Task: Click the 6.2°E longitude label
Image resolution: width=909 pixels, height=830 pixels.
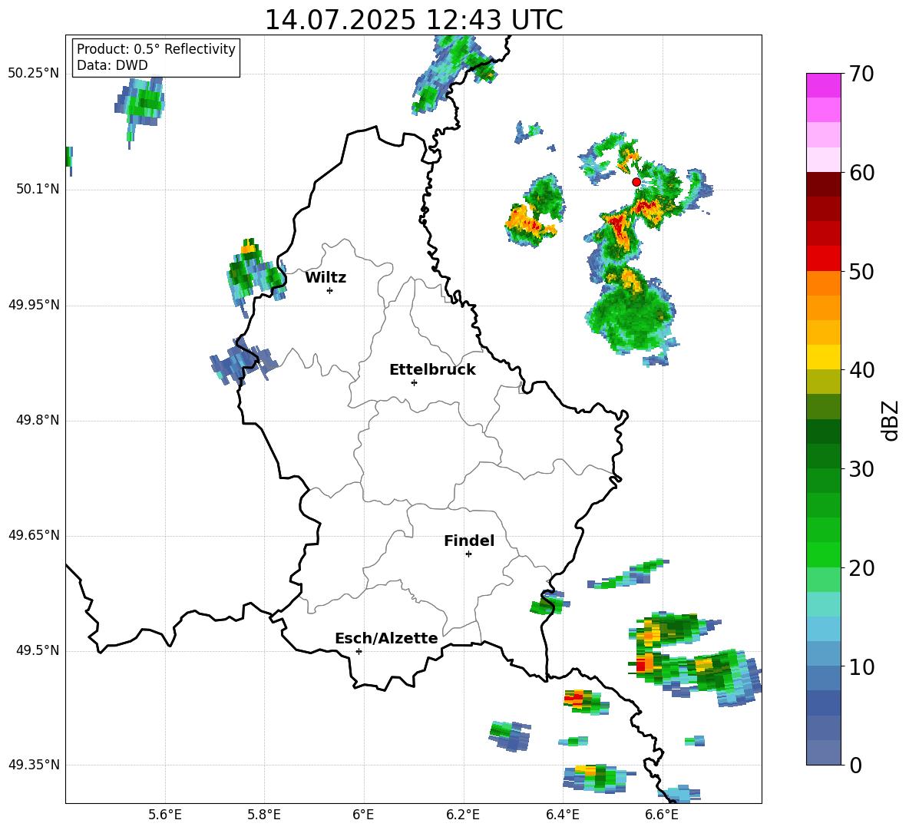Action: tap(463, 815)
